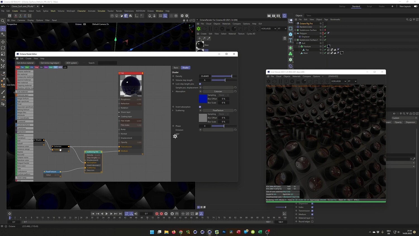Open Takes tab beside Objects
419x236 pixels.
click(309, 16)
